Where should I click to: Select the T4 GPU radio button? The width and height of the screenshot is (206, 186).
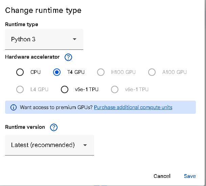(57, 72)
